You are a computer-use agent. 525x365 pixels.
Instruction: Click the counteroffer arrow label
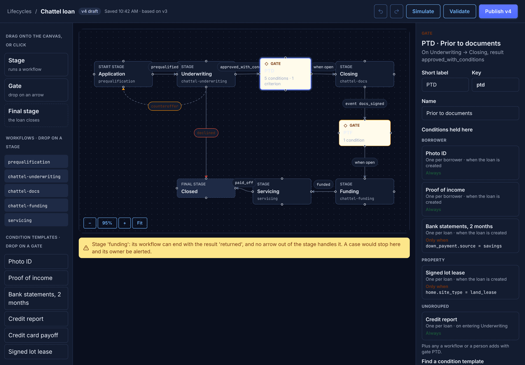pos(165,106)
